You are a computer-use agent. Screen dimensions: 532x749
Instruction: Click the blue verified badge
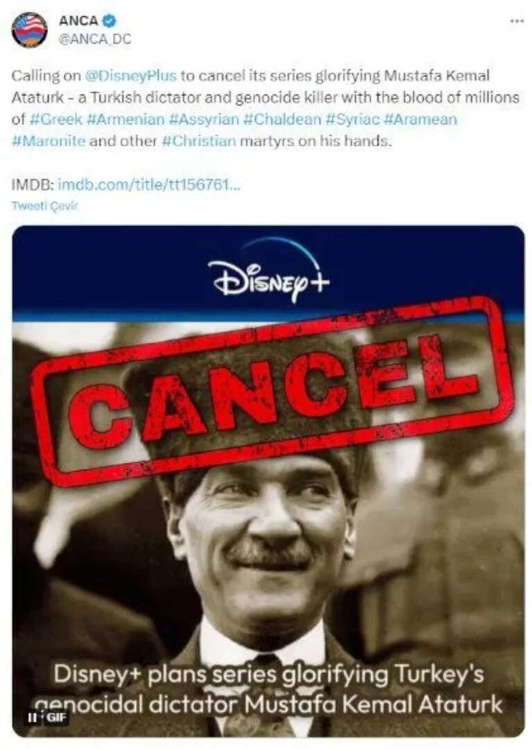pyautogui.click(x=110, y=21)
